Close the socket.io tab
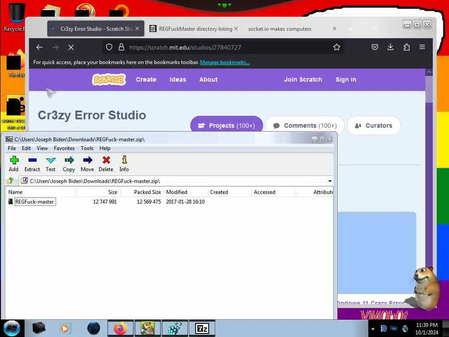 [x=335, y=29]
